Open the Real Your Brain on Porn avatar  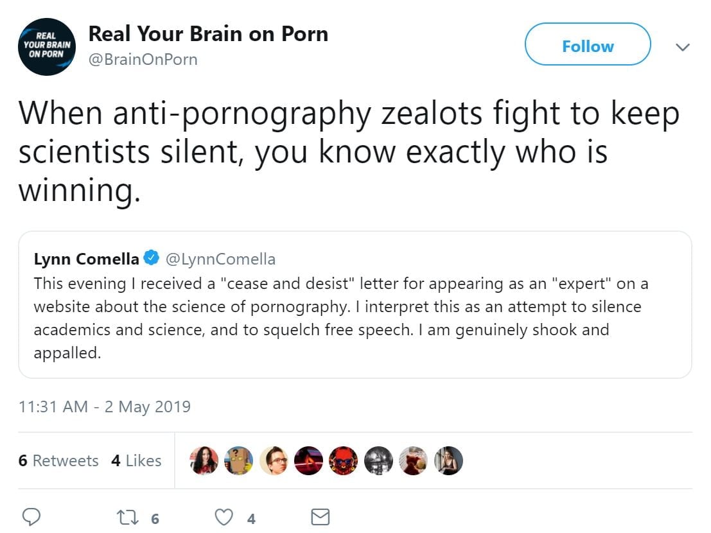pyautogui.click(x=47, y=46)
